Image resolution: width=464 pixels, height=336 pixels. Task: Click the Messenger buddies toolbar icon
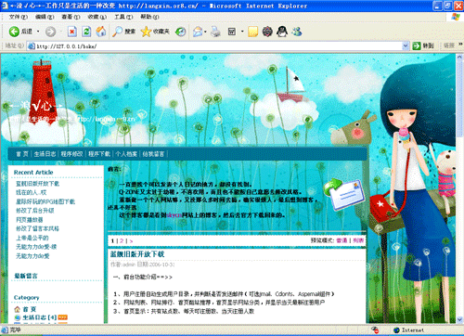[x=297, y=32]
